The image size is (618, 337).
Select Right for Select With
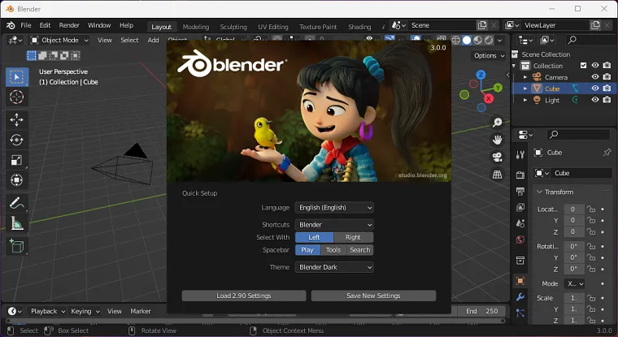[x=353, y=237]
